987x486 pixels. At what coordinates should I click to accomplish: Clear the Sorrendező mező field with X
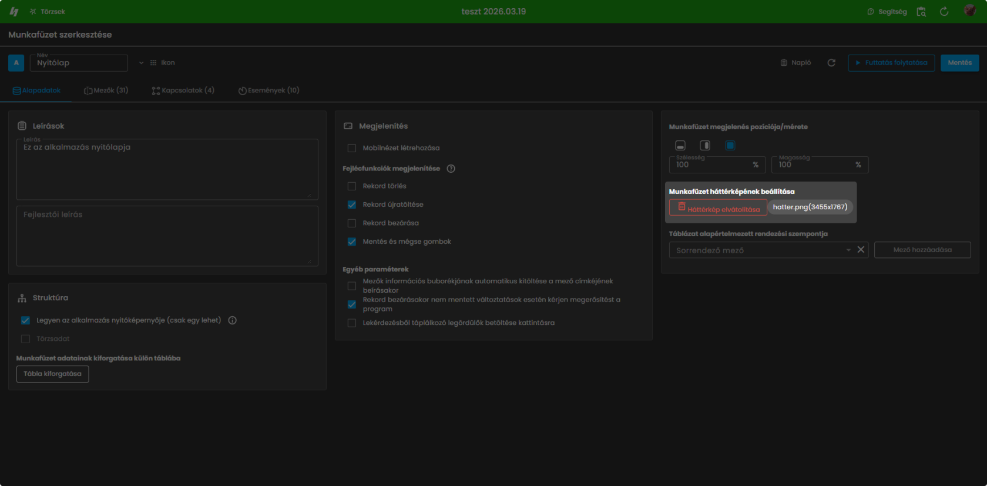[x=861, y=250]
